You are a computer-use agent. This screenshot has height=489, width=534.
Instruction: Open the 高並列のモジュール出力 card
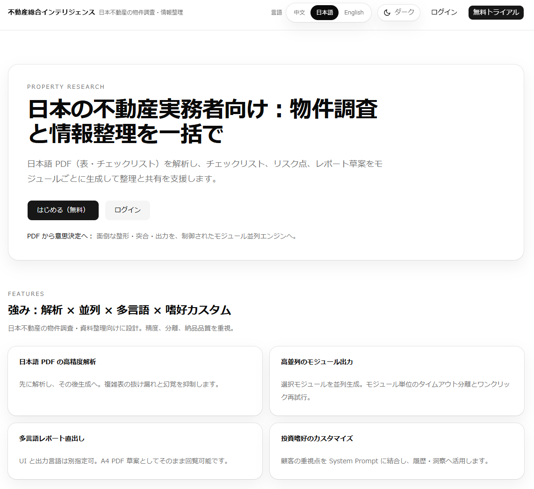coord(397,381)
